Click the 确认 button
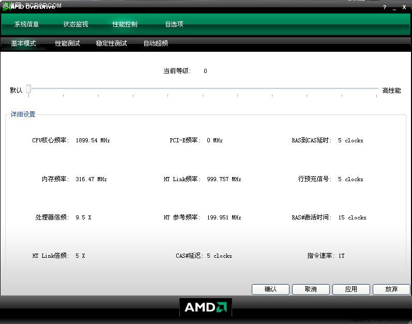Image resolution: width=412 pixels, height=324 pixels. (x=270, y=289)
